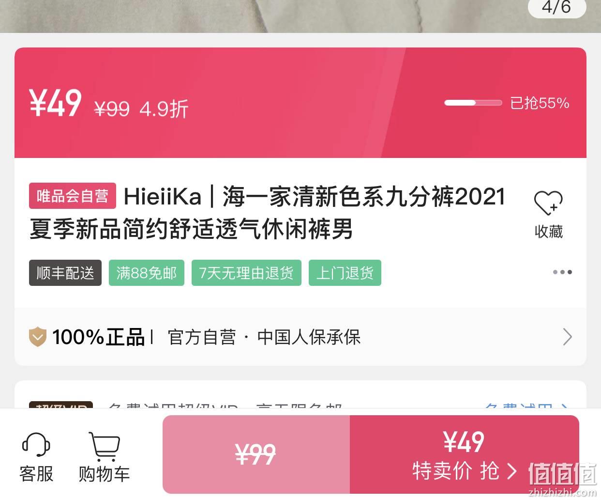The height and width of the screenshot is (501, 601).
Task: Tap the 已抢55% progress bar
Action: (x=473, y=103)
